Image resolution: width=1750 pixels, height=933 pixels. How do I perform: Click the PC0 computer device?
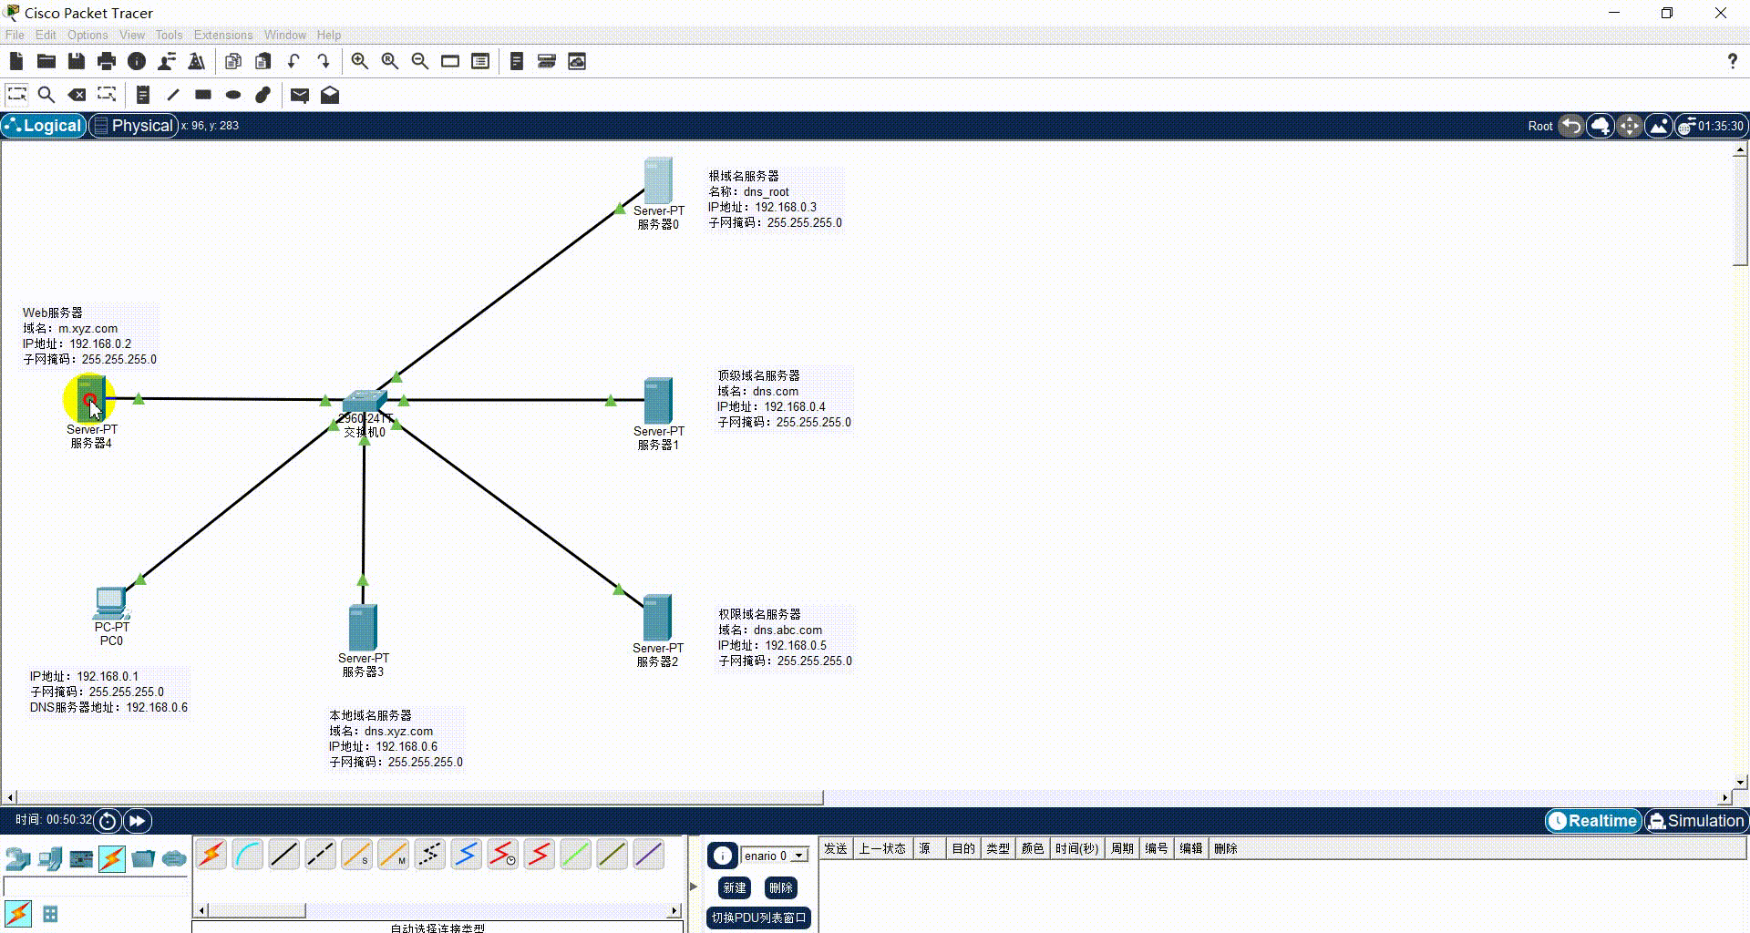(111, 603)
